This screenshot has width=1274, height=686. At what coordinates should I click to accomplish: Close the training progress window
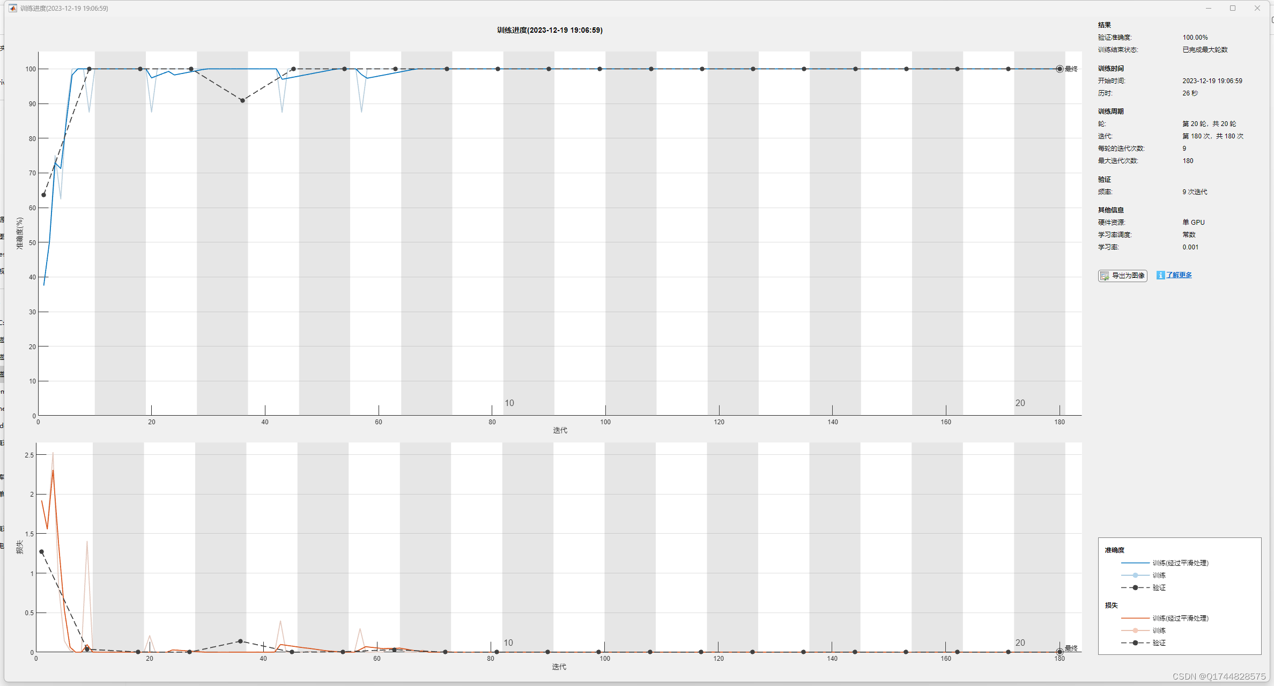1257,8
